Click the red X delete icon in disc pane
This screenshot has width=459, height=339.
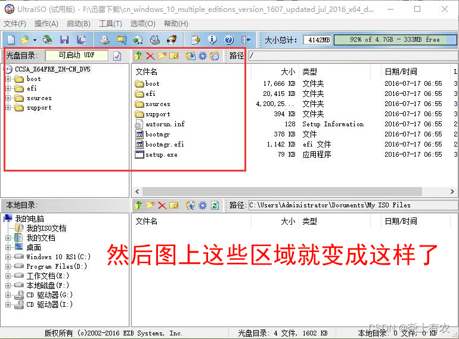click(x=150, y=55)
